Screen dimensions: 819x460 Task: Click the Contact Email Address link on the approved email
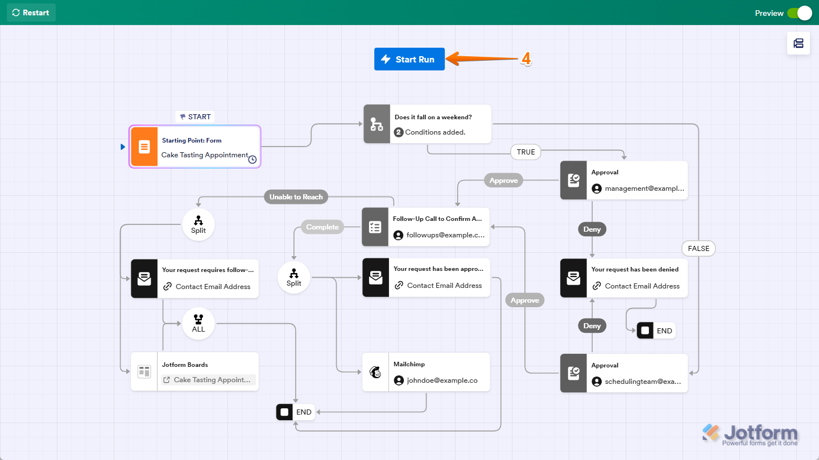point(440,286)
